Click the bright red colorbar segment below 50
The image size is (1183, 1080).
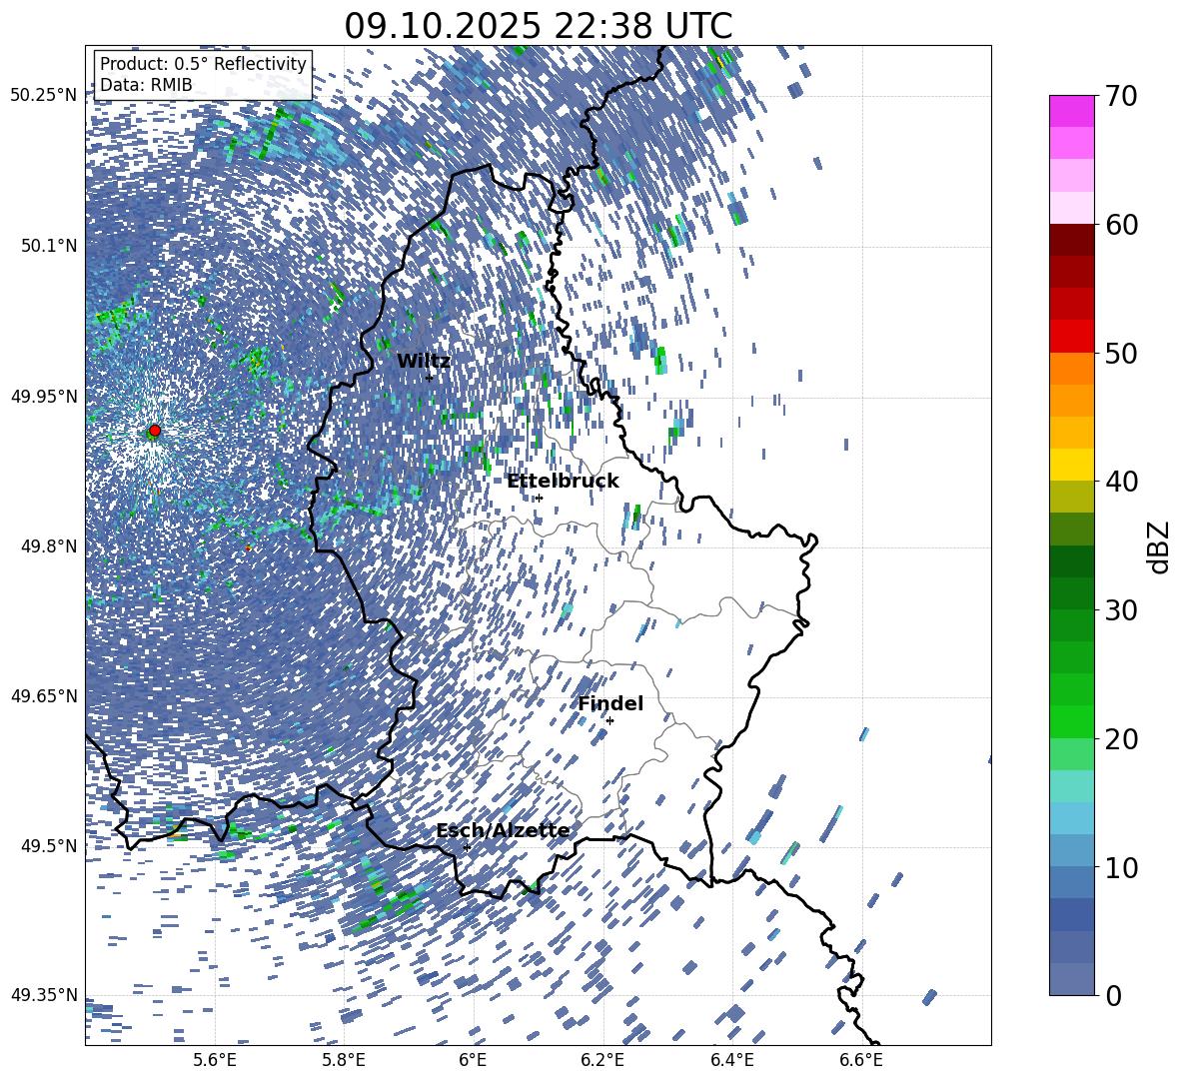[x=1071, y=337]
